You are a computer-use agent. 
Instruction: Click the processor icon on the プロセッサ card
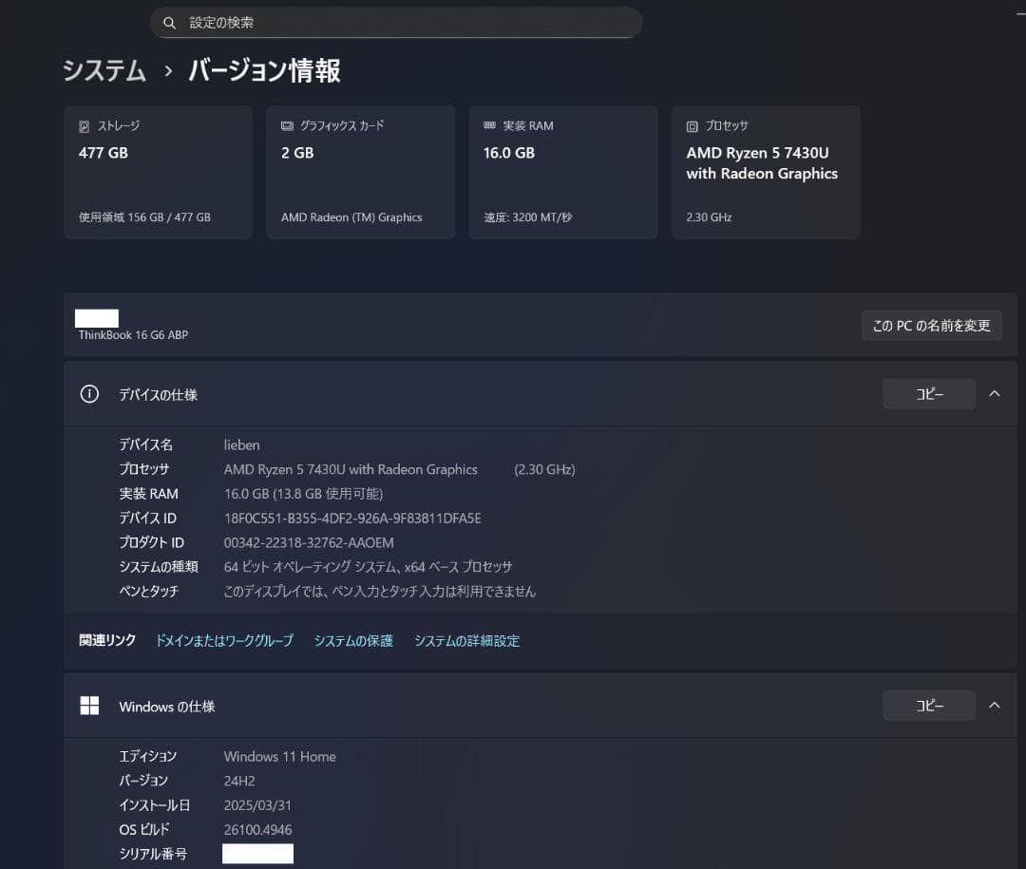click(691, 124)
